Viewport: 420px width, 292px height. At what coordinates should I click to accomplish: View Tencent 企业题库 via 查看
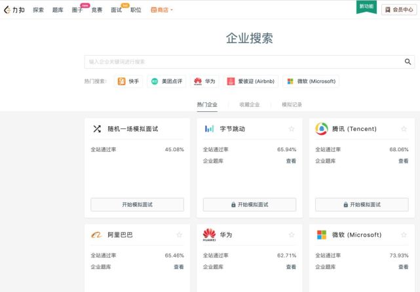[x=404, y=161]
